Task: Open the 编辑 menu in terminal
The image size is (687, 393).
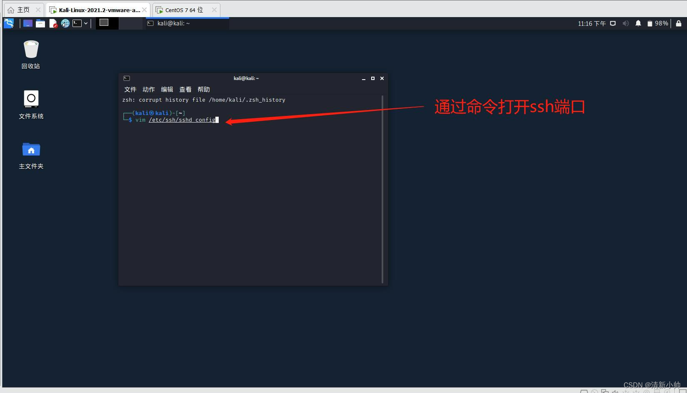Action: click(167, 90)
